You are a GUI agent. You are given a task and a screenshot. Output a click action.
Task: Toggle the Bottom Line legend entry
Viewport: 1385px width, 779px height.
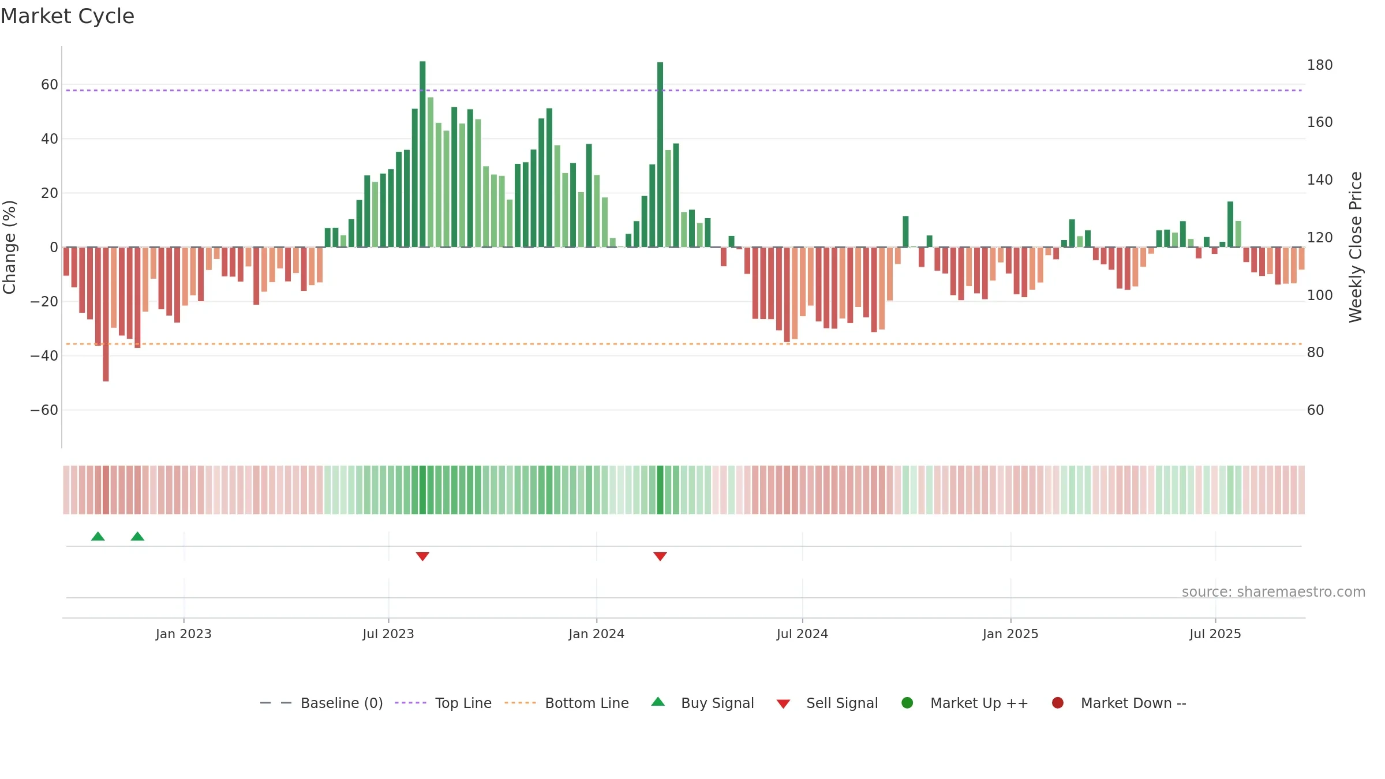coord(567,703)
